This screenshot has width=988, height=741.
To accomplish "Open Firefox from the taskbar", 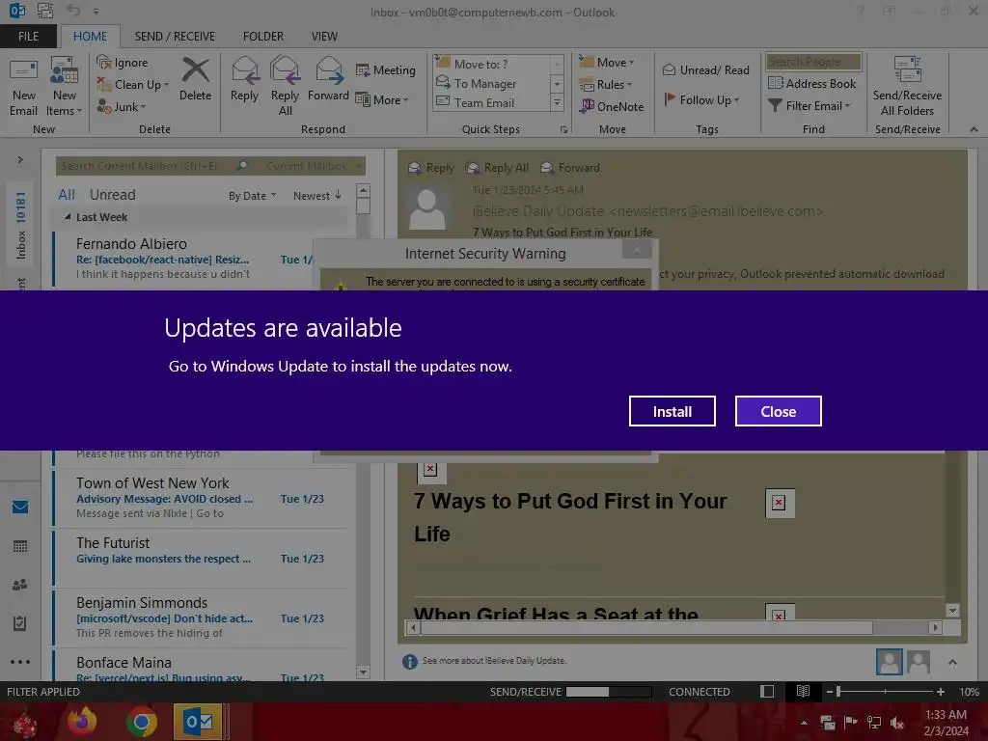I will click(x=83, y=722).
